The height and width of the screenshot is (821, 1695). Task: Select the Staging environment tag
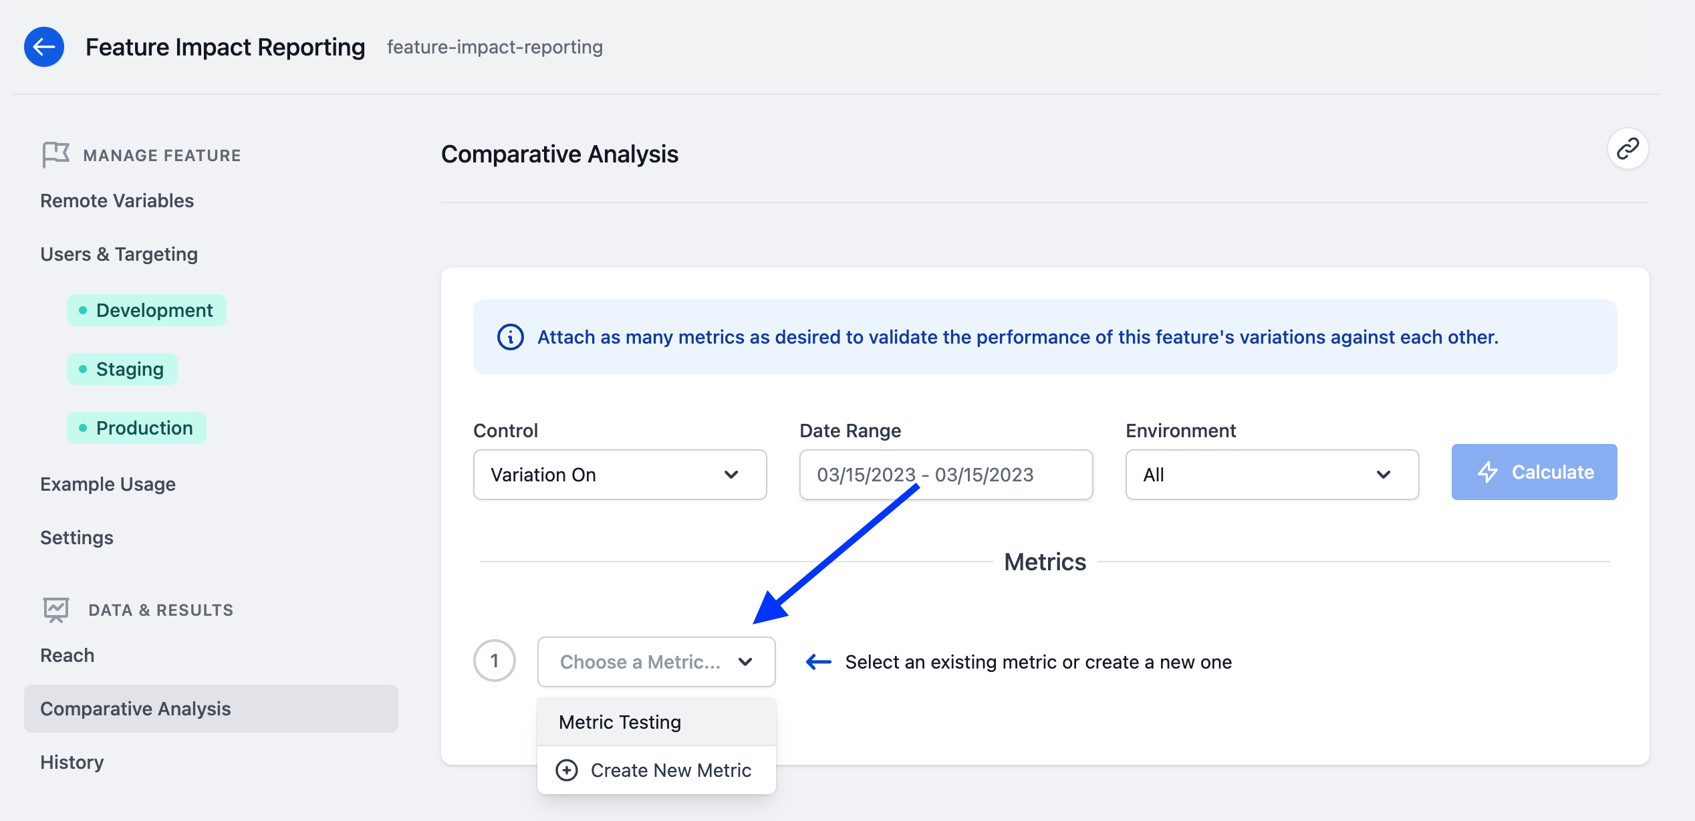[x=122, y=369]
